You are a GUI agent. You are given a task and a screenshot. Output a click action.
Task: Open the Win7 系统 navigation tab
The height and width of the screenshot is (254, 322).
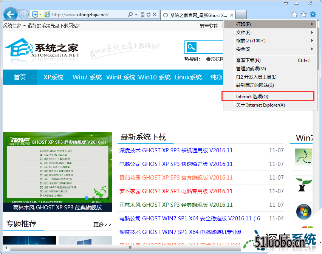point(87,77)
